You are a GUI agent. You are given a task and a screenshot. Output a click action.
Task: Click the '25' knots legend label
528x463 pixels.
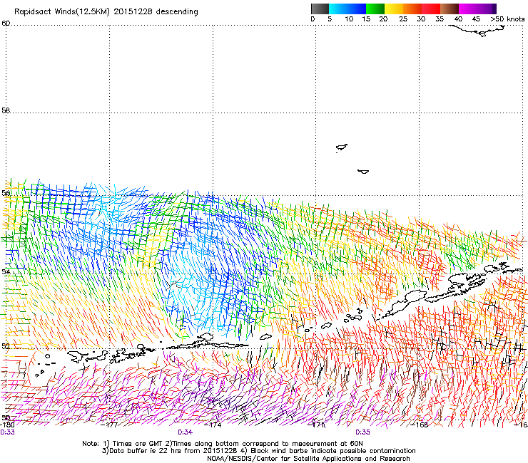(x=403, y=19)
